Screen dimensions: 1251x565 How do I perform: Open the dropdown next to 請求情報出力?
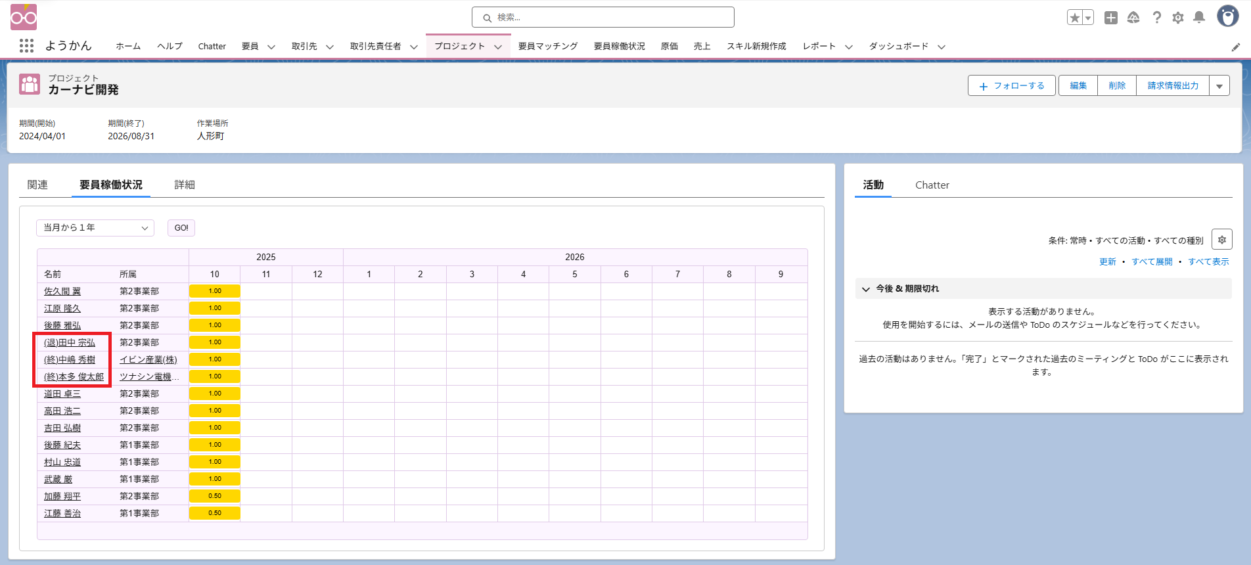coord(1219,86)
